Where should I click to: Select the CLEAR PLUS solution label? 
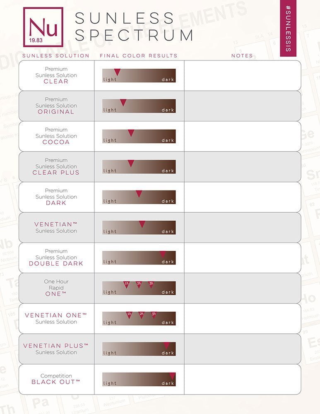56,172
